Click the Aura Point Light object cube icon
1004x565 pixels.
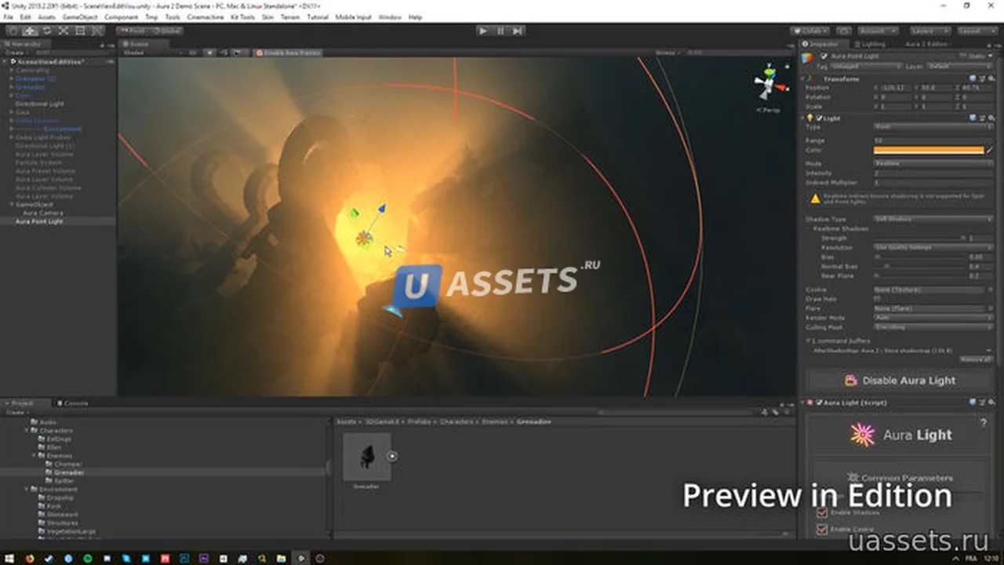[808, 58]
